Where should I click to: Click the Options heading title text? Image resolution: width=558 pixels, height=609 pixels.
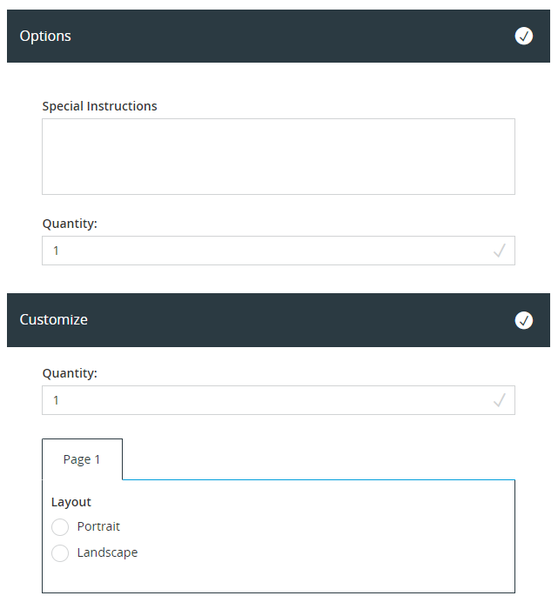45,36
